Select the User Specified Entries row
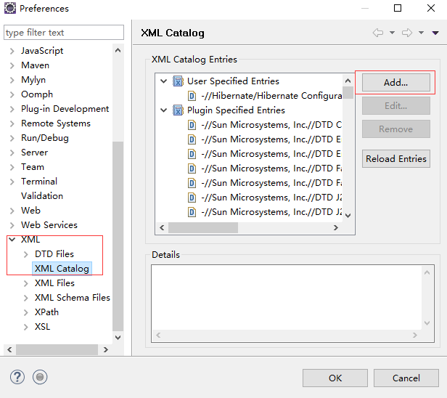447x398 pixels. point(233,81)
